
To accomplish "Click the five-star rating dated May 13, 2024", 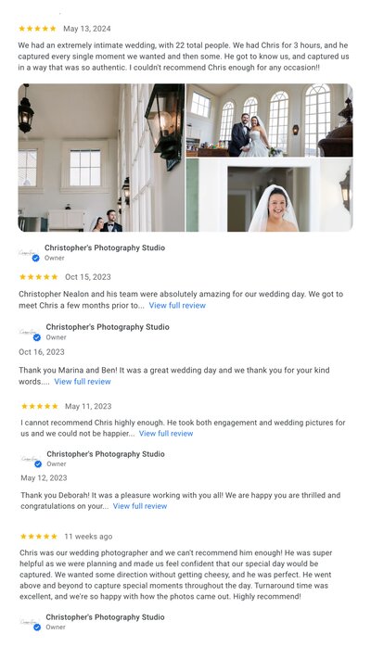I will [x=37, y=29].
